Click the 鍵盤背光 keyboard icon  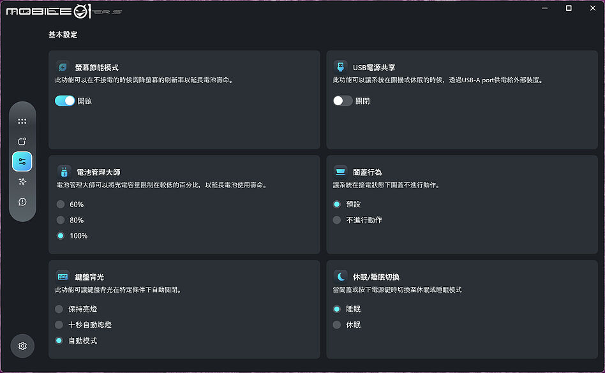pos(63,277)
